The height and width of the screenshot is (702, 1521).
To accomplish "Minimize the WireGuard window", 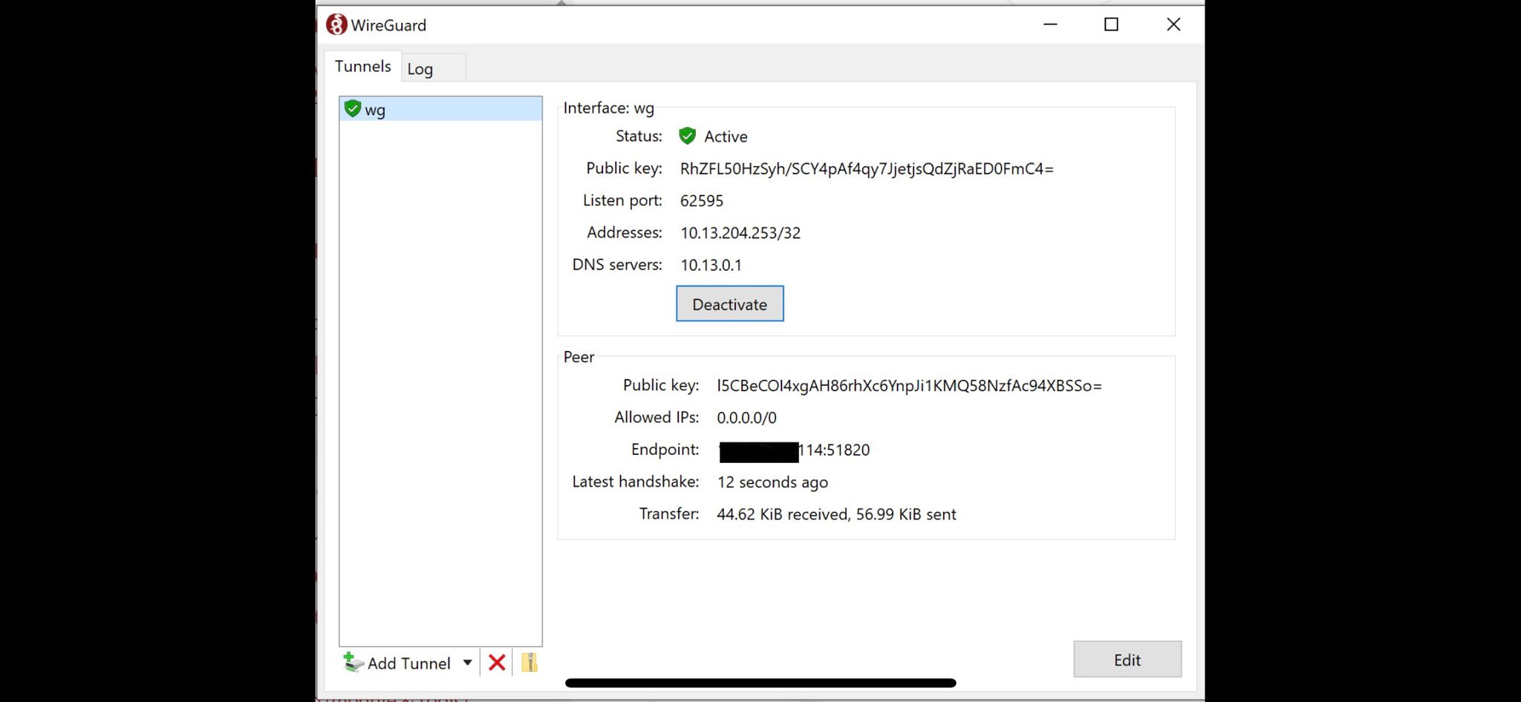I will pos(1050,24).
